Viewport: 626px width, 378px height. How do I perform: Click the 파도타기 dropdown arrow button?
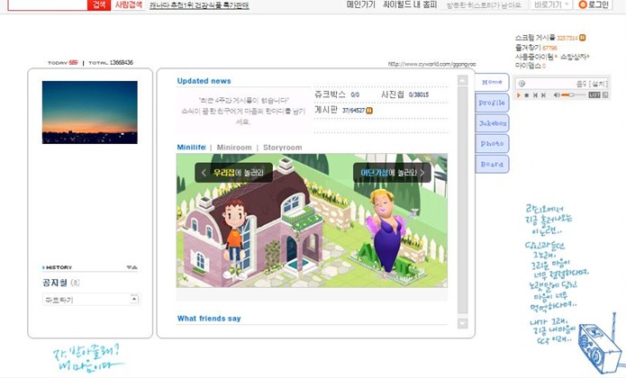pyautogui.click(x=134, y=299)
